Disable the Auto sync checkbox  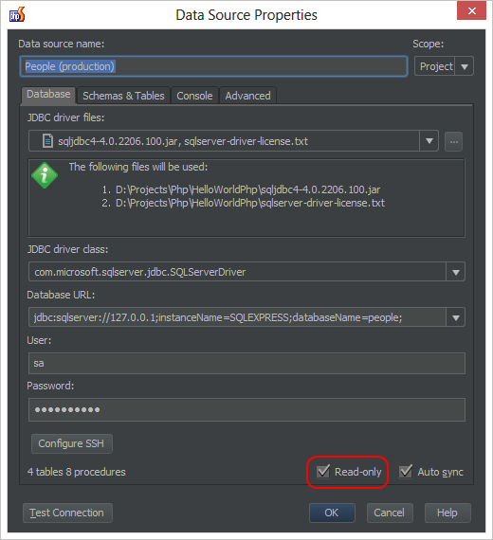click(406, 471)
